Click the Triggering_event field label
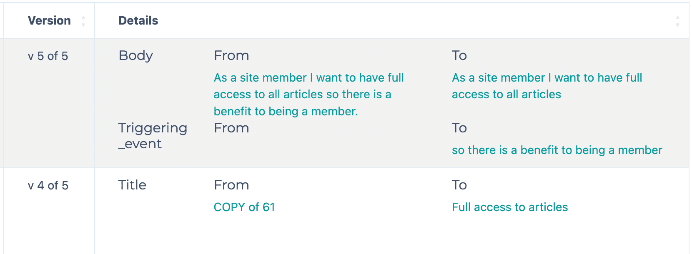Image resolution: width=692 pixels, height=254 pixels. (x=153, y=136)
